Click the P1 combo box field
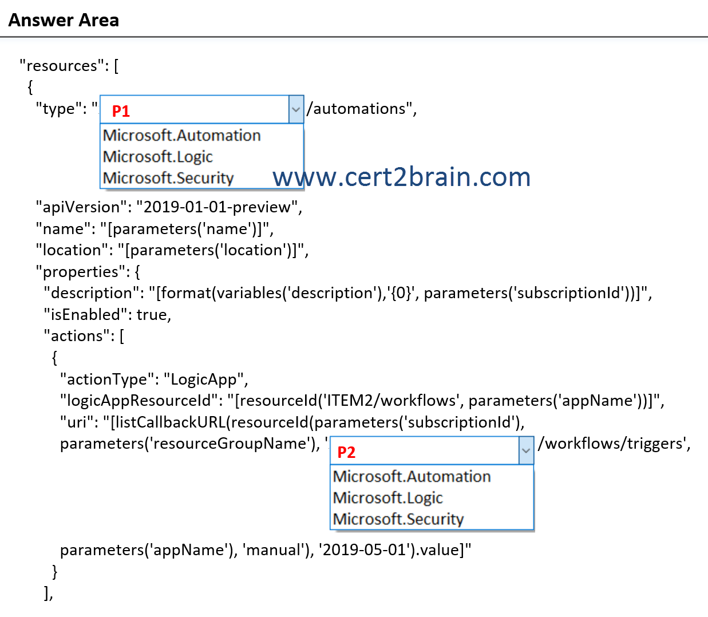This screenshot has width=708, height=617. click(x=201, y=109)
